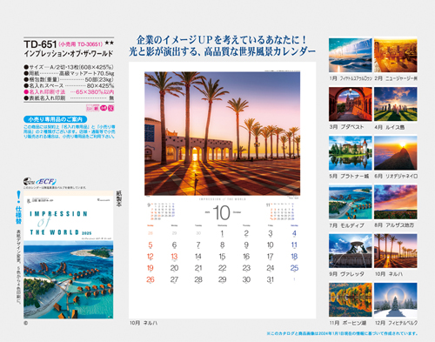The width and height of the screenshot is (435, 342).
Task: Open the 小売り専用品のご案内 blue badge
Action: point(55,119)
